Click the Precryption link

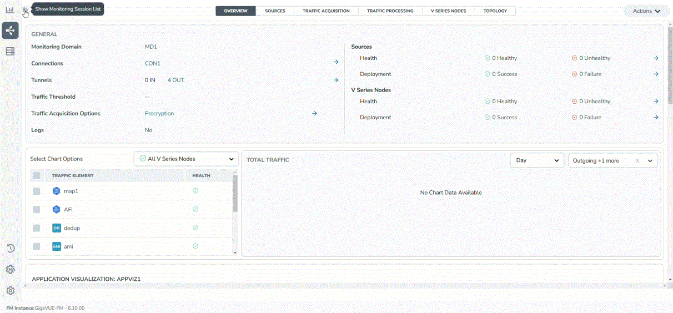(159, 114)
